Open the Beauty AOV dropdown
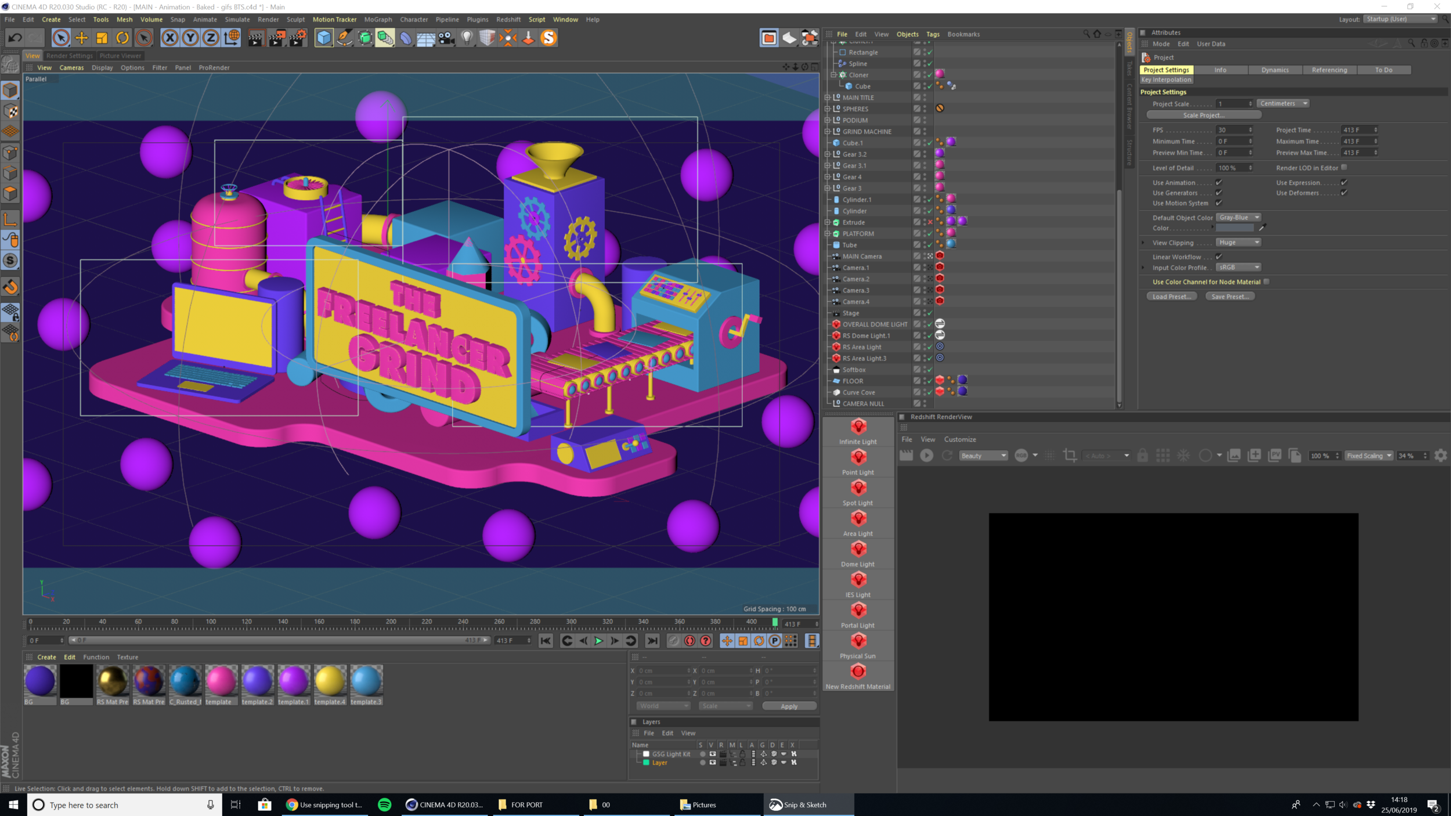Screen dimensions: 1451x816 [983, 456]
